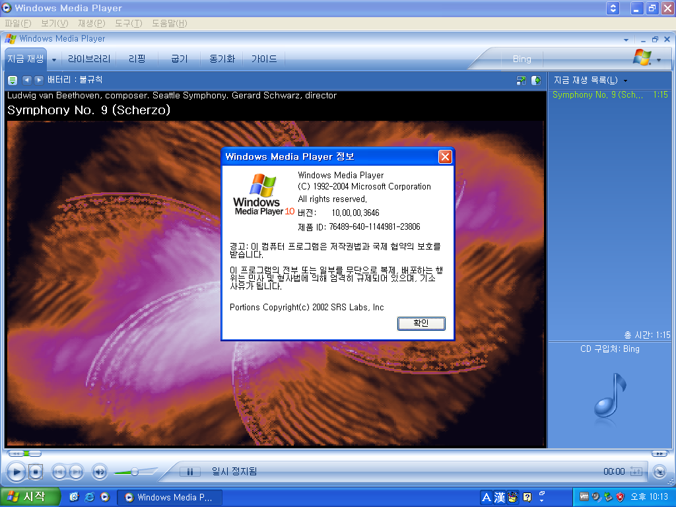Click the taskbar clock 오후 10:13
This screenshot has width=676, height=507.
click(649, 497)
